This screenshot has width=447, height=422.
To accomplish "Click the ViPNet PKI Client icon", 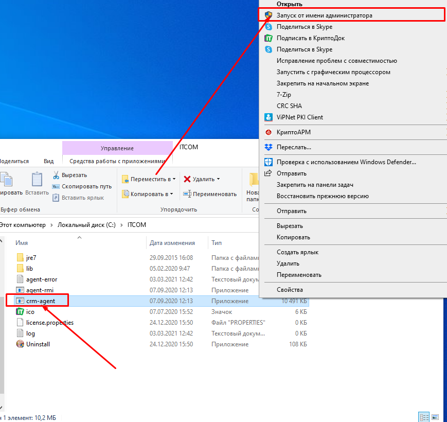I will coord(268,117).
